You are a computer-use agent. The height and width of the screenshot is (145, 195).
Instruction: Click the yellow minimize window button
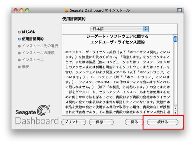point(21,10)
